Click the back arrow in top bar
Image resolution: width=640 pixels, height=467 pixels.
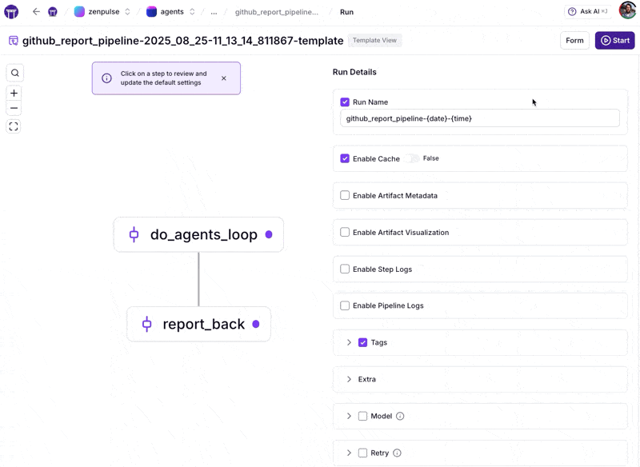[36, 12]
